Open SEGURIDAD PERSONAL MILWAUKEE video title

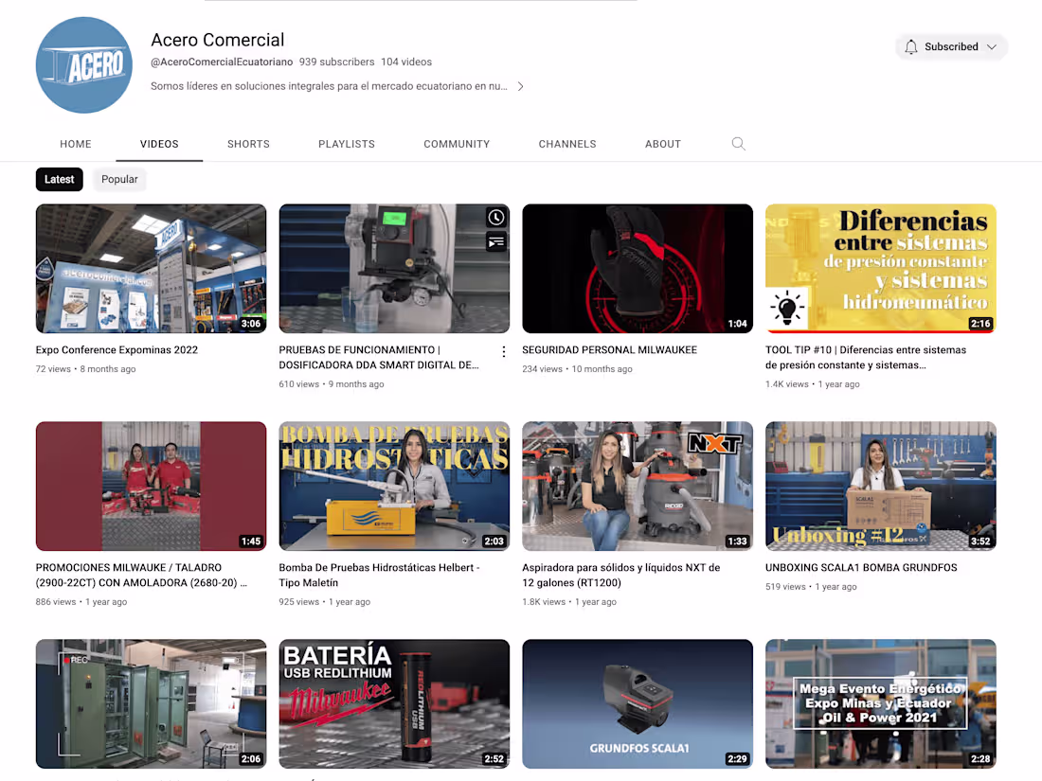click(609, 349)
